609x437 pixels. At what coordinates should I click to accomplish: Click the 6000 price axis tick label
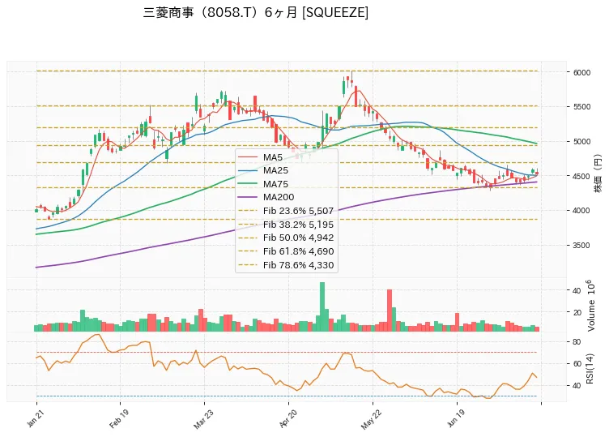(581, 72)
